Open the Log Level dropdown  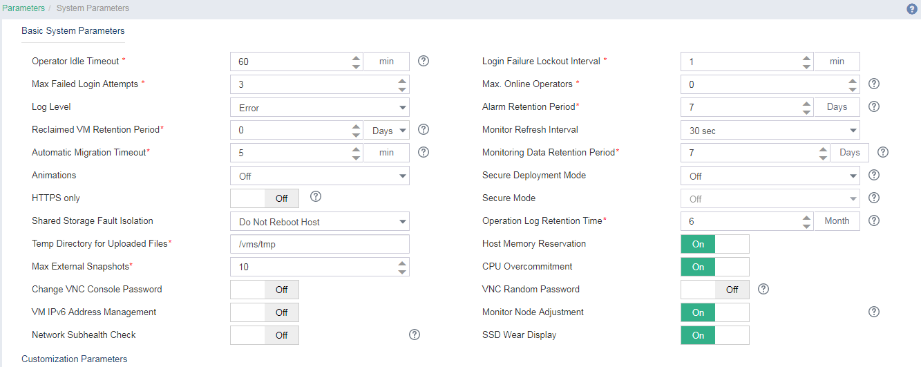click(x=320, y=108)
